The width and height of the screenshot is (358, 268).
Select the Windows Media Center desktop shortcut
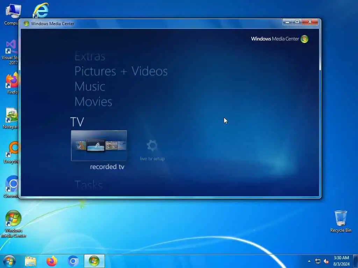coord(13,224)
